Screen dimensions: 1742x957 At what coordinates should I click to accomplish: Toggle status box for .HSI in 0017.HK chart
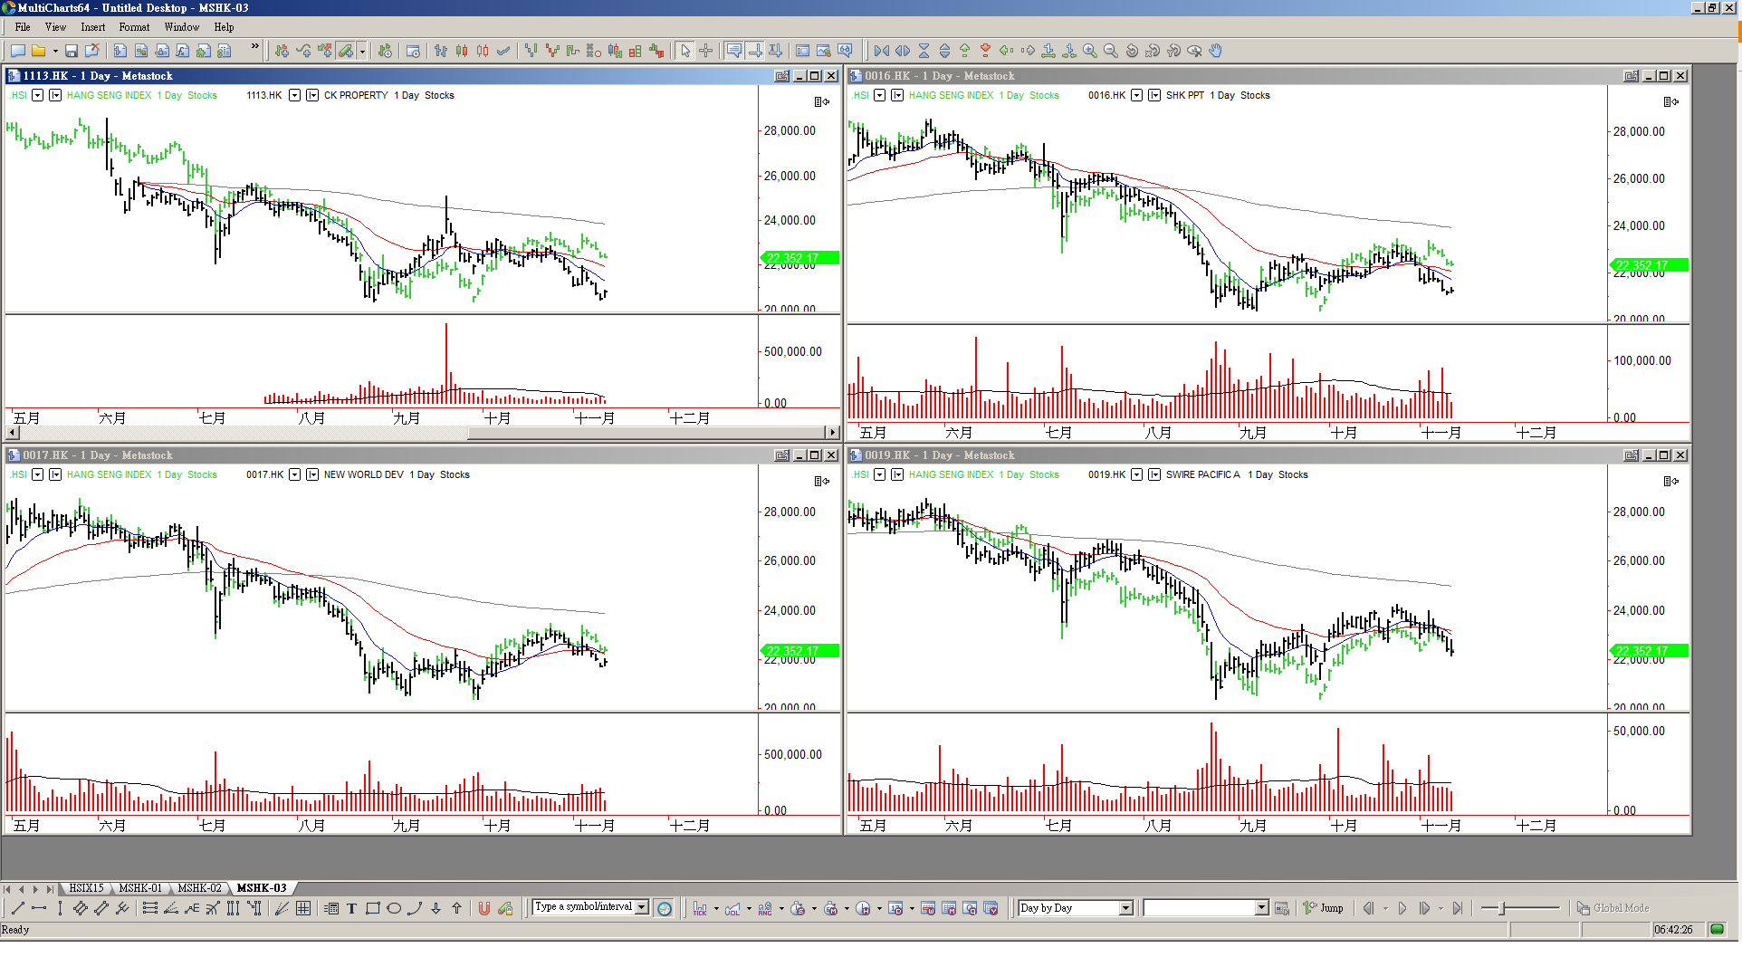55,474
